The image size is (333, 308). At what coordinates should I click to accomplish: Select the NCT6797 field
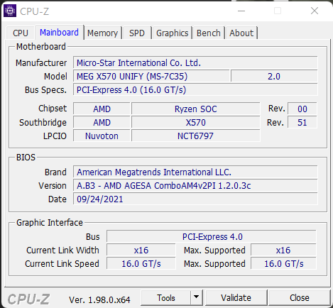pyautogui.click(x=196, y=136)
